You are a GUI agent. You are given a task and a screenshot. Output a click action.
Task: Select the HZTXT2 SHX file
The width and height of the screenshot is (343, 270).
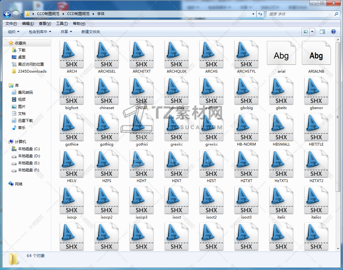point(316,164)
